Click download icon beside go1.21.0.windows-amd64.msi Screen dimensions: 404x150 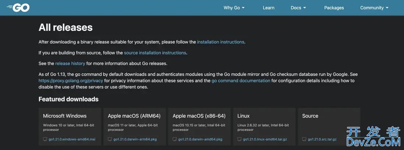(x=45, y=139)
